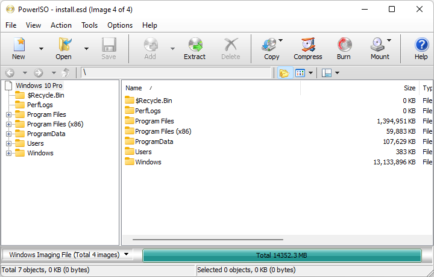This screenshot has height=277, width=434.
Task: Click the Total 14352.3 MB capacity bar
Action: click(281, 255)
